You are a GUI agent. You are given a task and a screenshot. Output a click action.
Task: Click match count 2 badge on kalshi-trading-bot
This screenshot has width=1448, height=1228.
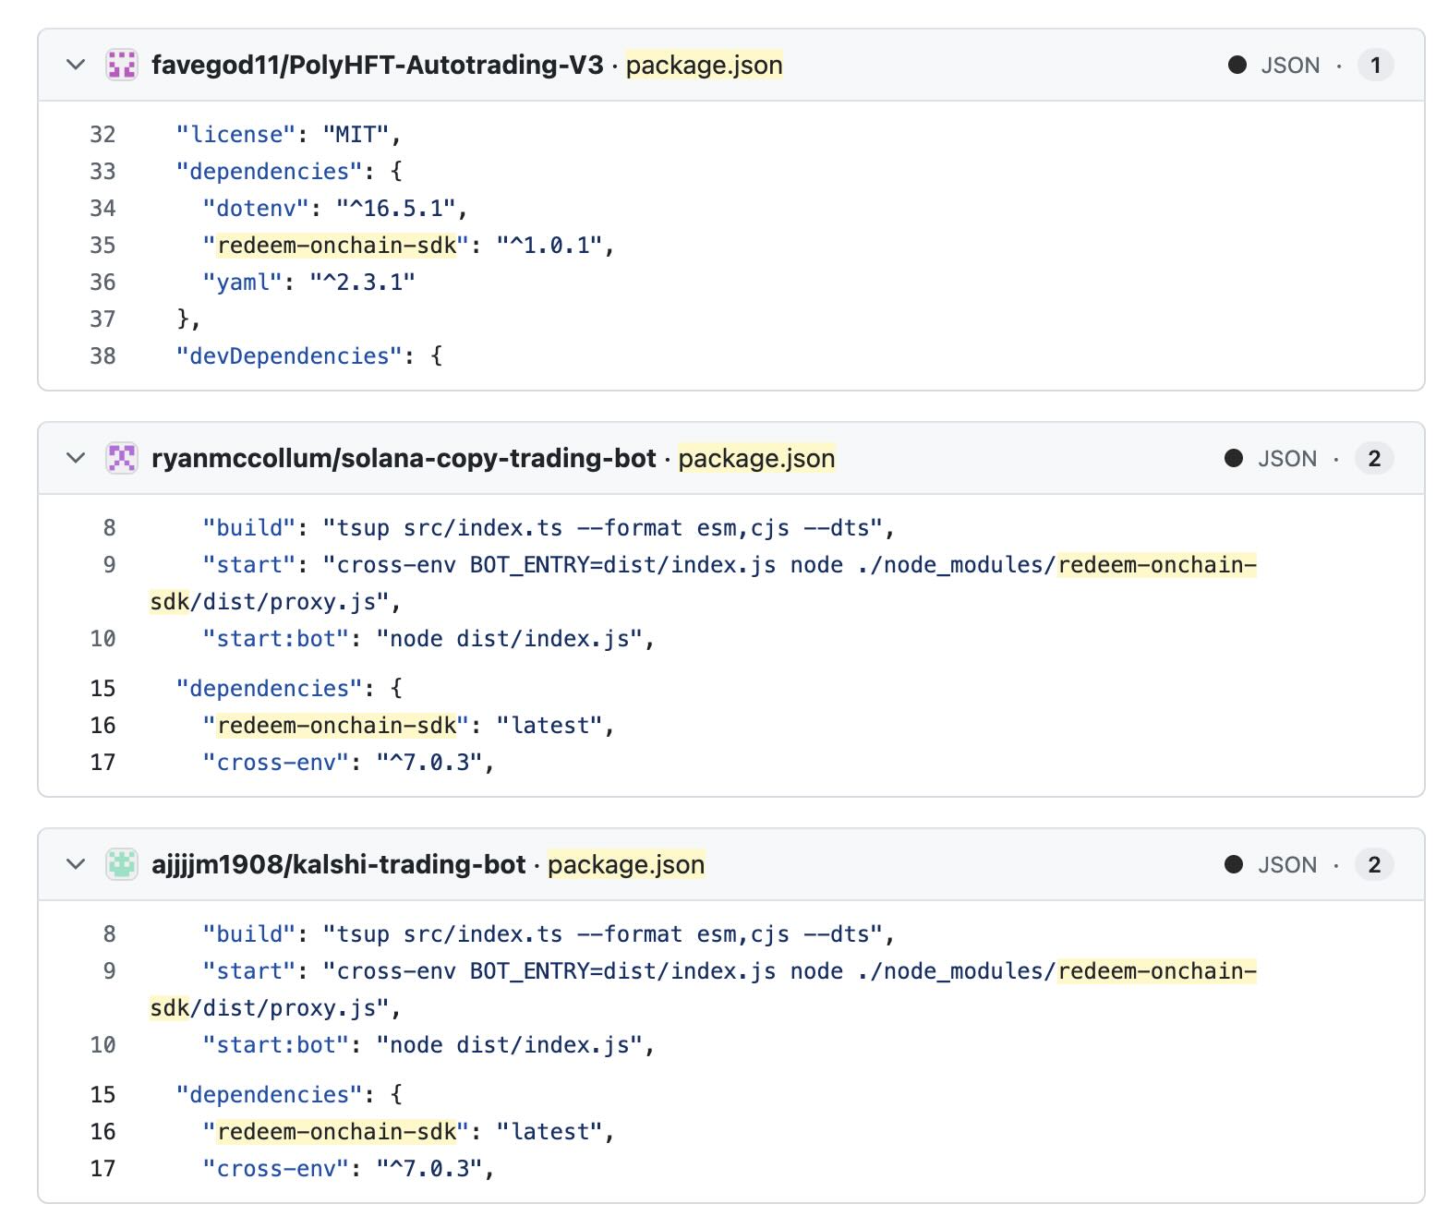(x=1374, y=864)
